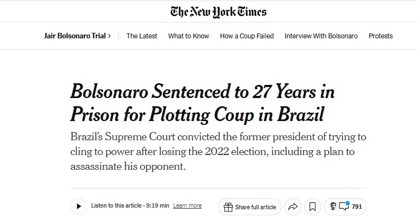Click the Share full article button

pyautogui.click(x=250, y=206)
